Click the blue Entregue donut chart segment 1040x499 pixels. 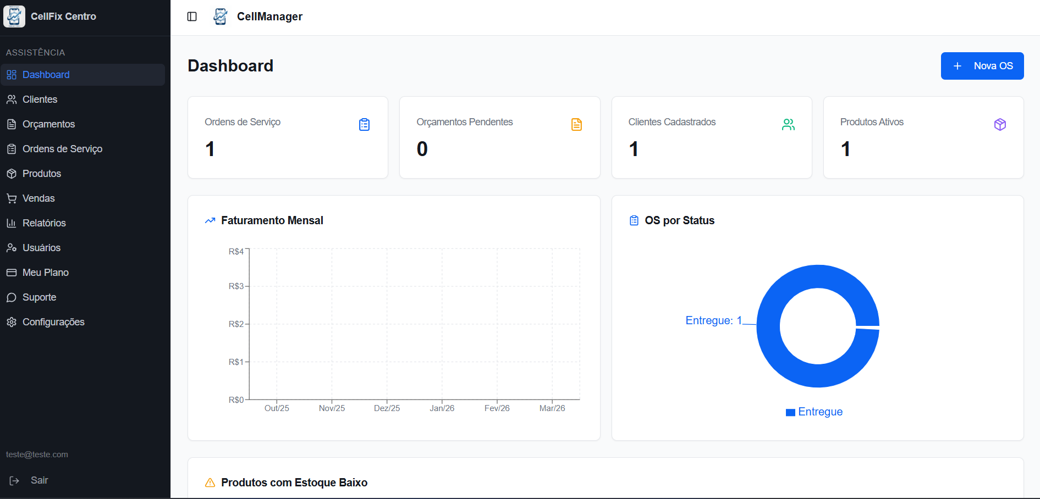click(x=768, y=326)
